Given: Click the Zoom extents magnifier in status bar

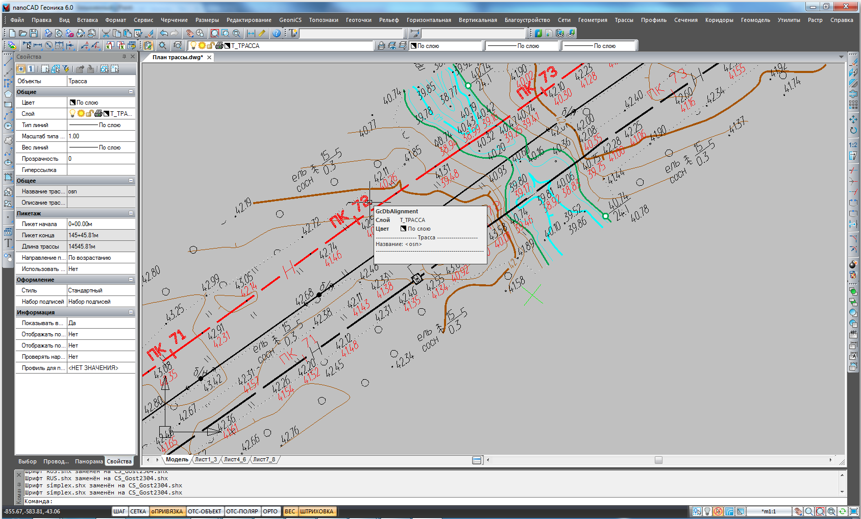Looking at the screenshot, I should coord(820,511).
